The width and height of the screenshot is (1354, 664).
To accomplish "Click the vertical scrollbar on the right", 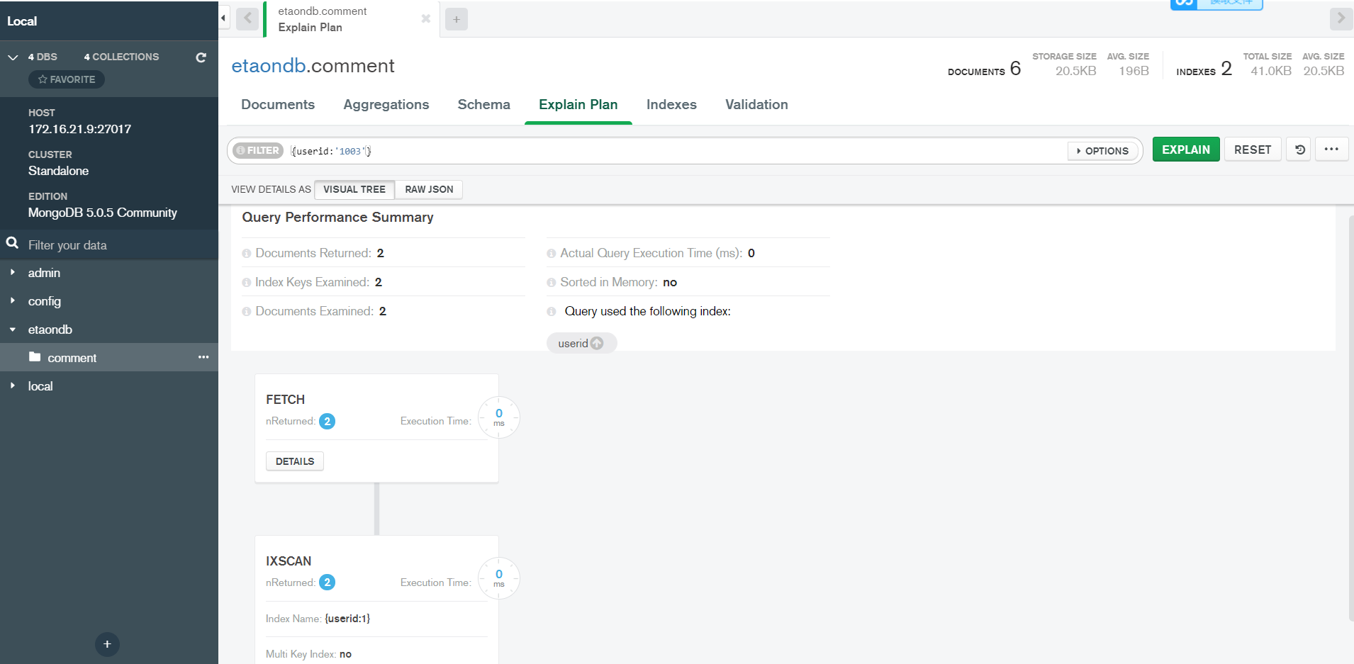I will (x=1350, y=418).
